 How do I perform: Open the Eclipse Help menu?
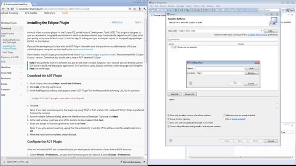click(x=218, y=6)
